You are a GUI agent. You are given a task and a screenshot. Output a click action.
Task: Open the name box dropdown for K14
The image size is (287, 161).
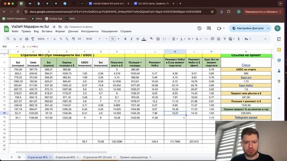pos(17,47)
